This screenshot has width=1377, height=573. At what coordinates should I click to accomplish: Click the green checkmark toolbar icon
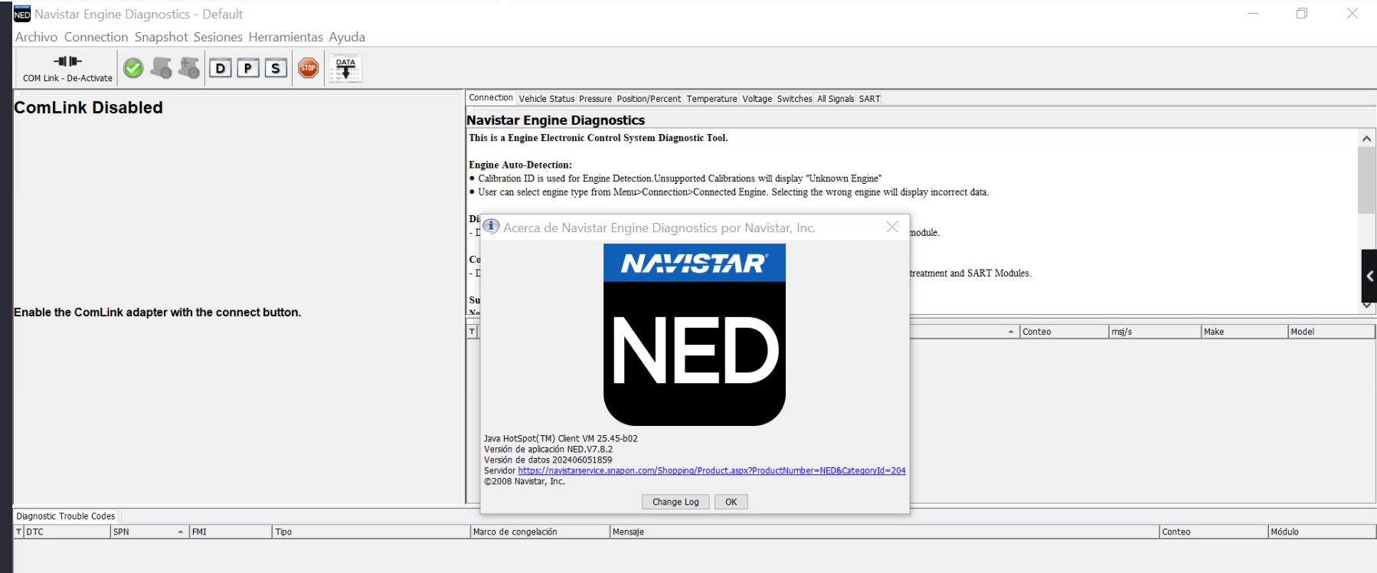pos(133,68)
